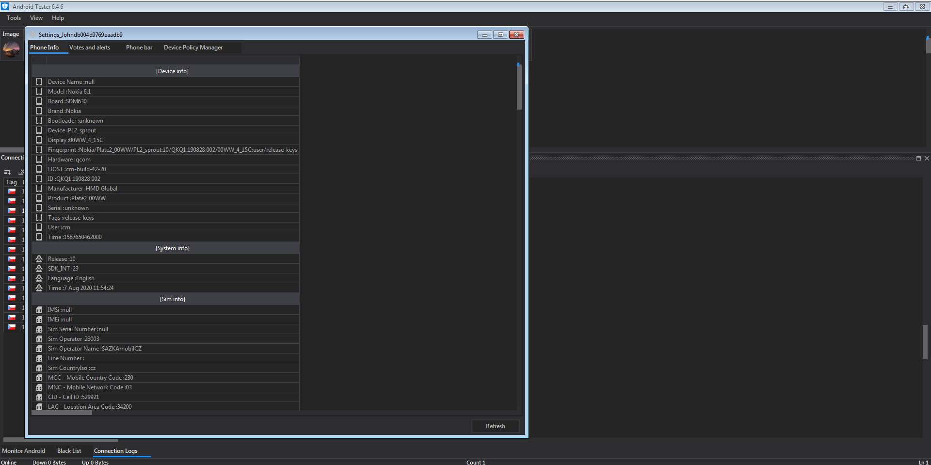The height and width of the screenshot is (465, 931).
Task: Close the right docked panel with X icon
Action: tap(927, 159)
